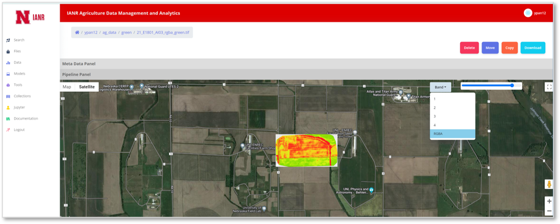
Task: Click the Search icon in sidebar
Action: (8, 40)
